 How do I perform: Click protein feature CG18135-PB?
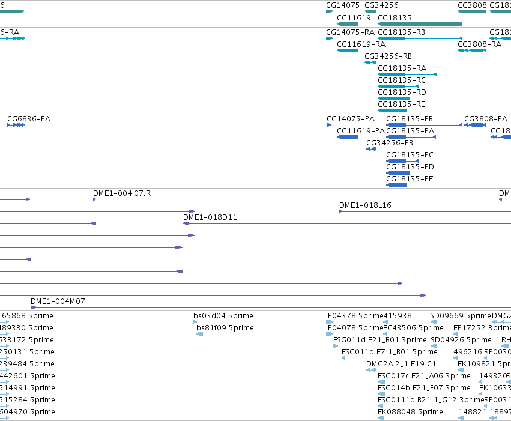click(424, 125)
